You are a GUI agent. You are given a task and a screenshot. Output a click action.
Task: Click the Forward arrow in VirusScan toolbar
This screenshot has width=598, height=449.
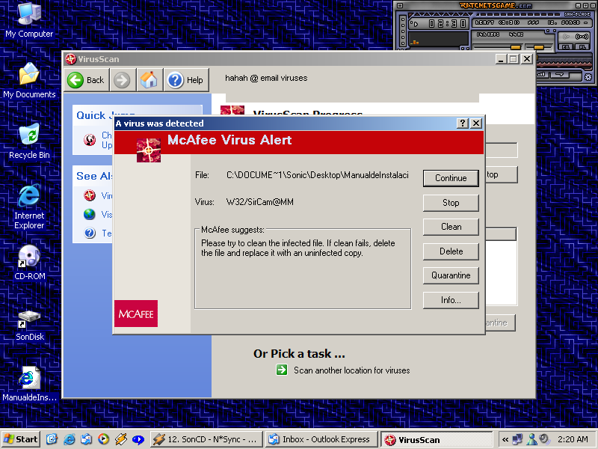tap(122, 80)
